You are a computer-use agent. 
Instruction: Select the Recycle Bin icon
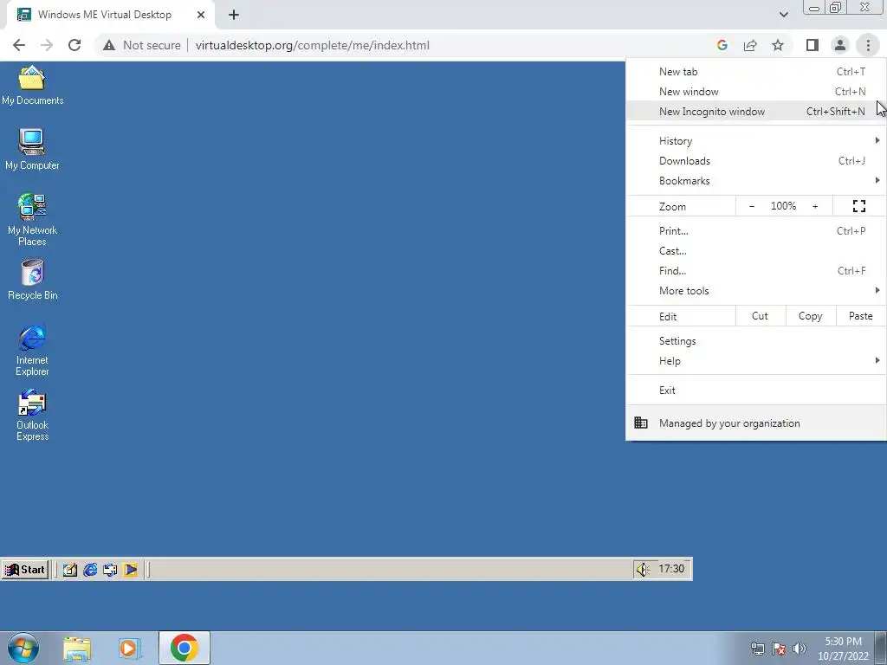[32, 280]
